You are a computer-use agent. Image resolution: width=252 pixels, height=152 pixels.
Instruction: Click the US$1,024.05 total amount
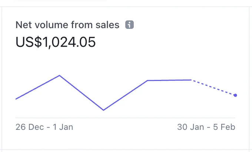click(56, 42)
